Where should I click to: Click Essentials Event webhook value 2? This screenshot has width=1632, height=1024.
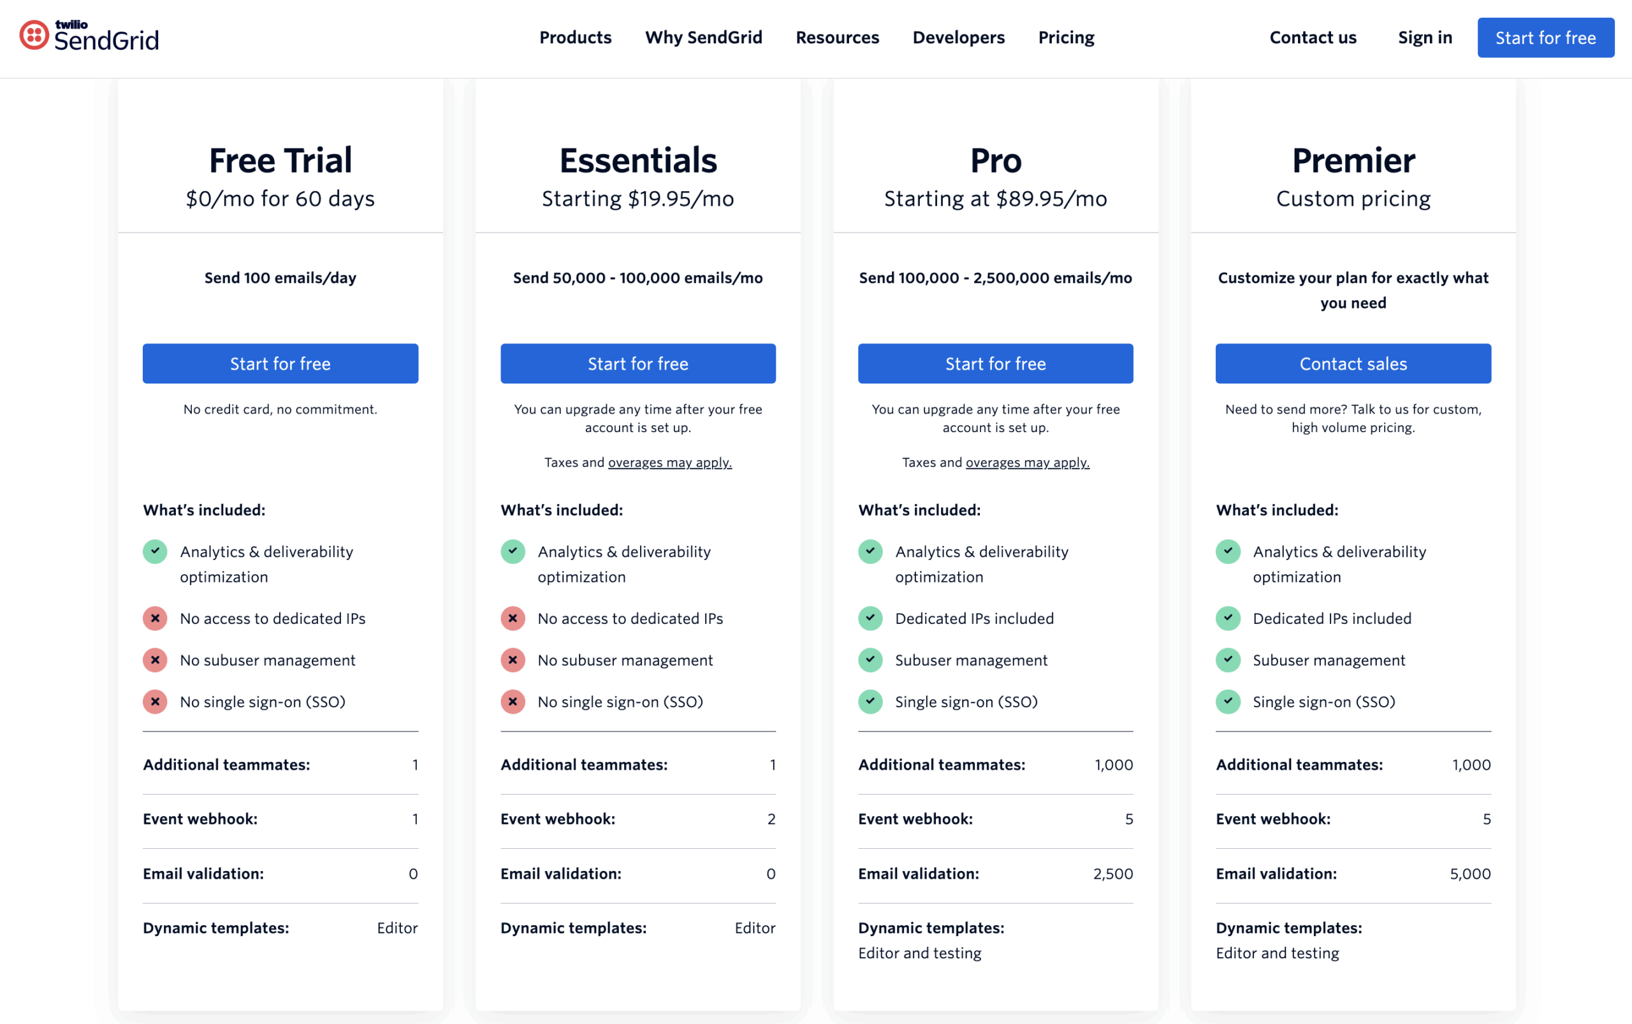click(x=771, y=819)
